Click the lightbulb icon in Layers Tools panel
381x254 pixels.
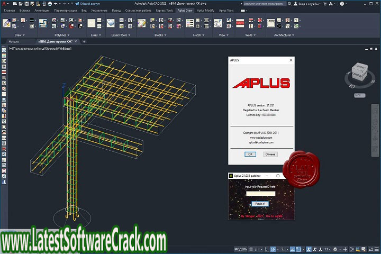pos(130,20)
